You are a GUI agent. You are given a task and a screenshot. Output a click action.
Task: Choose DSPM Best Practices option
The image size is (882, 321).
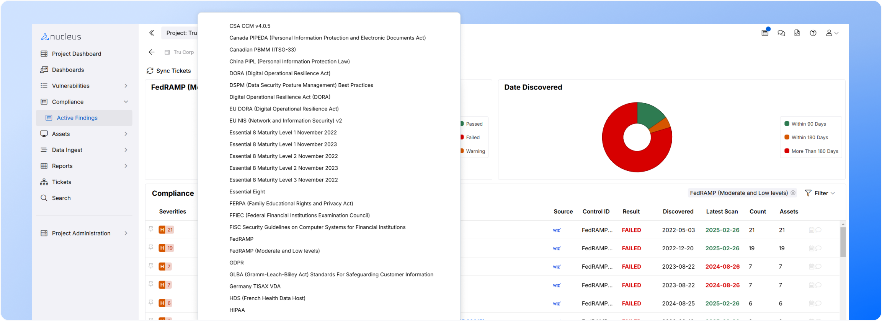pyautogui.click(x=301, y=85)
